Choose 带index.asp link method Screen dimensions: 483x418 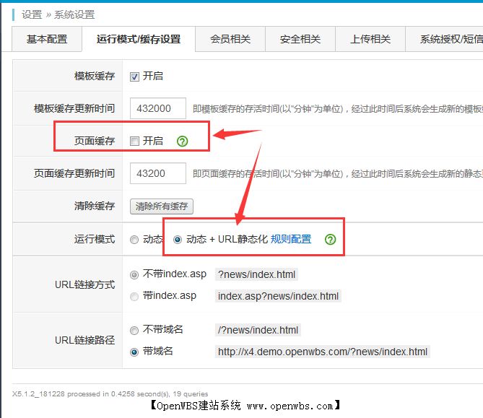(134, 296)
